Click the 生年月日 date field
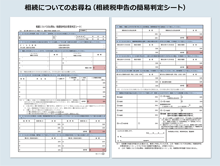This screenshot has width=220, height=166. pos(95,36)
